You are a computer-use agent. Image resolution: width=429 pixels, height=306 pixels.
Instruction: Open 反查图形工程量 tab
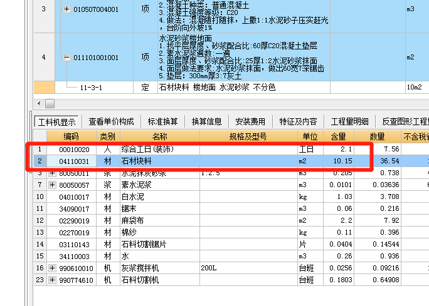coord(405,122)
